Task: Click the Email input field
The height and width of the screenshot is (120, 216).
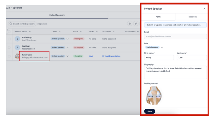Action: (175, 36)
